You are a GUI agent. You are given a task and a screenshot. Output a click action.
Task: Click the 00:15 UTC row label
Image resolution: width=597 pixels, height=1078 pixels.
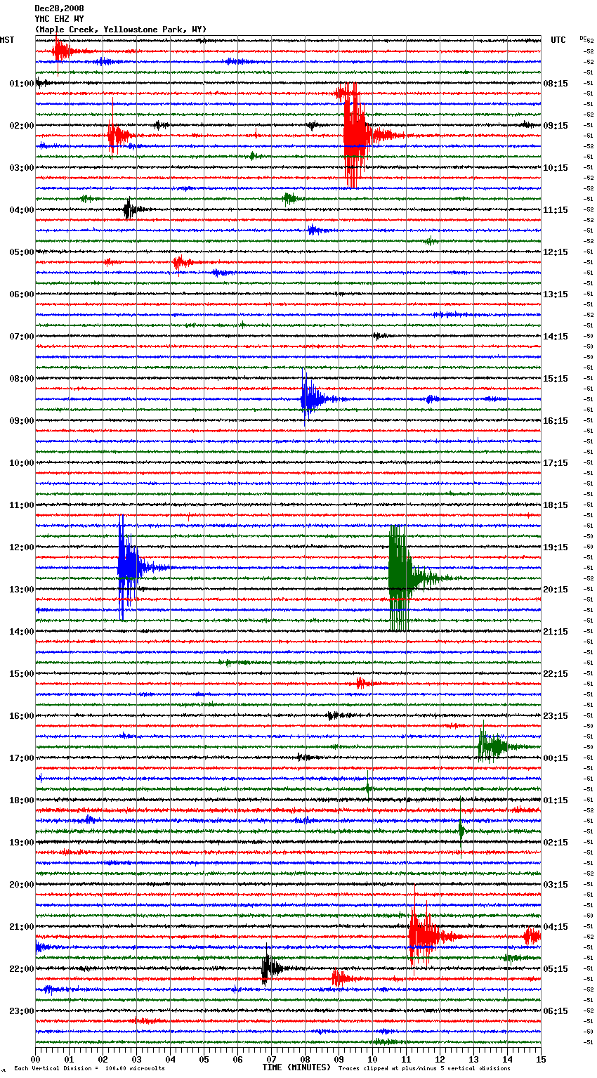tap(556, 758)
